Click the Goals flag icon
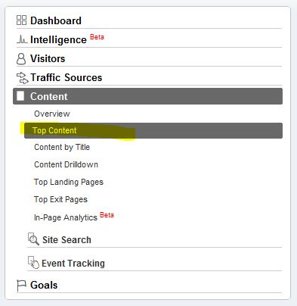Image resolution: width=297 pixels, height=306 pixels. pos(21,286)
